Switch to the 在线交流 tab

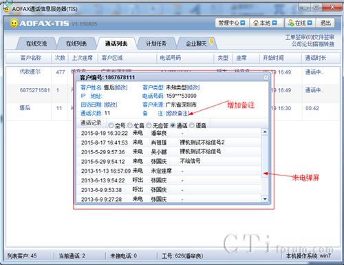[x=36, y=43]
